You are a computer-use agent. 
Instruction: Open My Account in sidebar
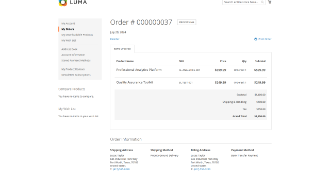68,24
